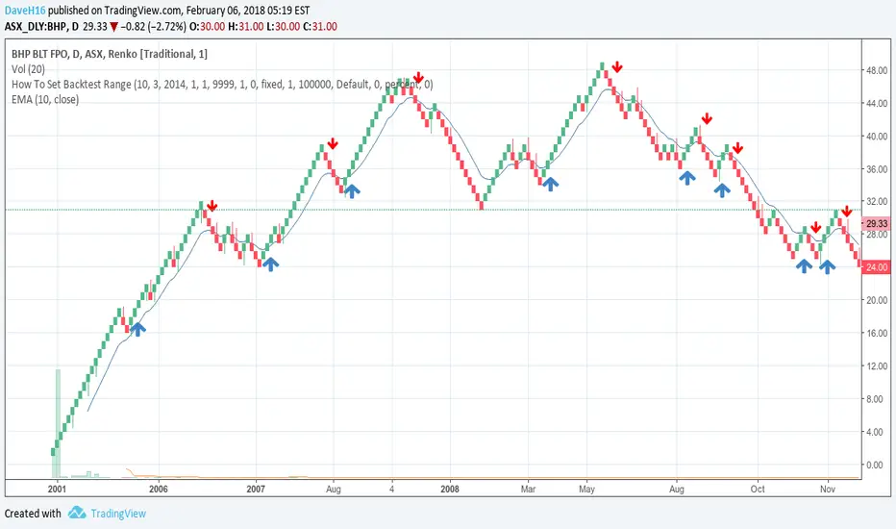This screenshot has width=896, height=529.
Task: Click the 29.33 current price tag
Action: pyautogui.click(x=876, y=223)
